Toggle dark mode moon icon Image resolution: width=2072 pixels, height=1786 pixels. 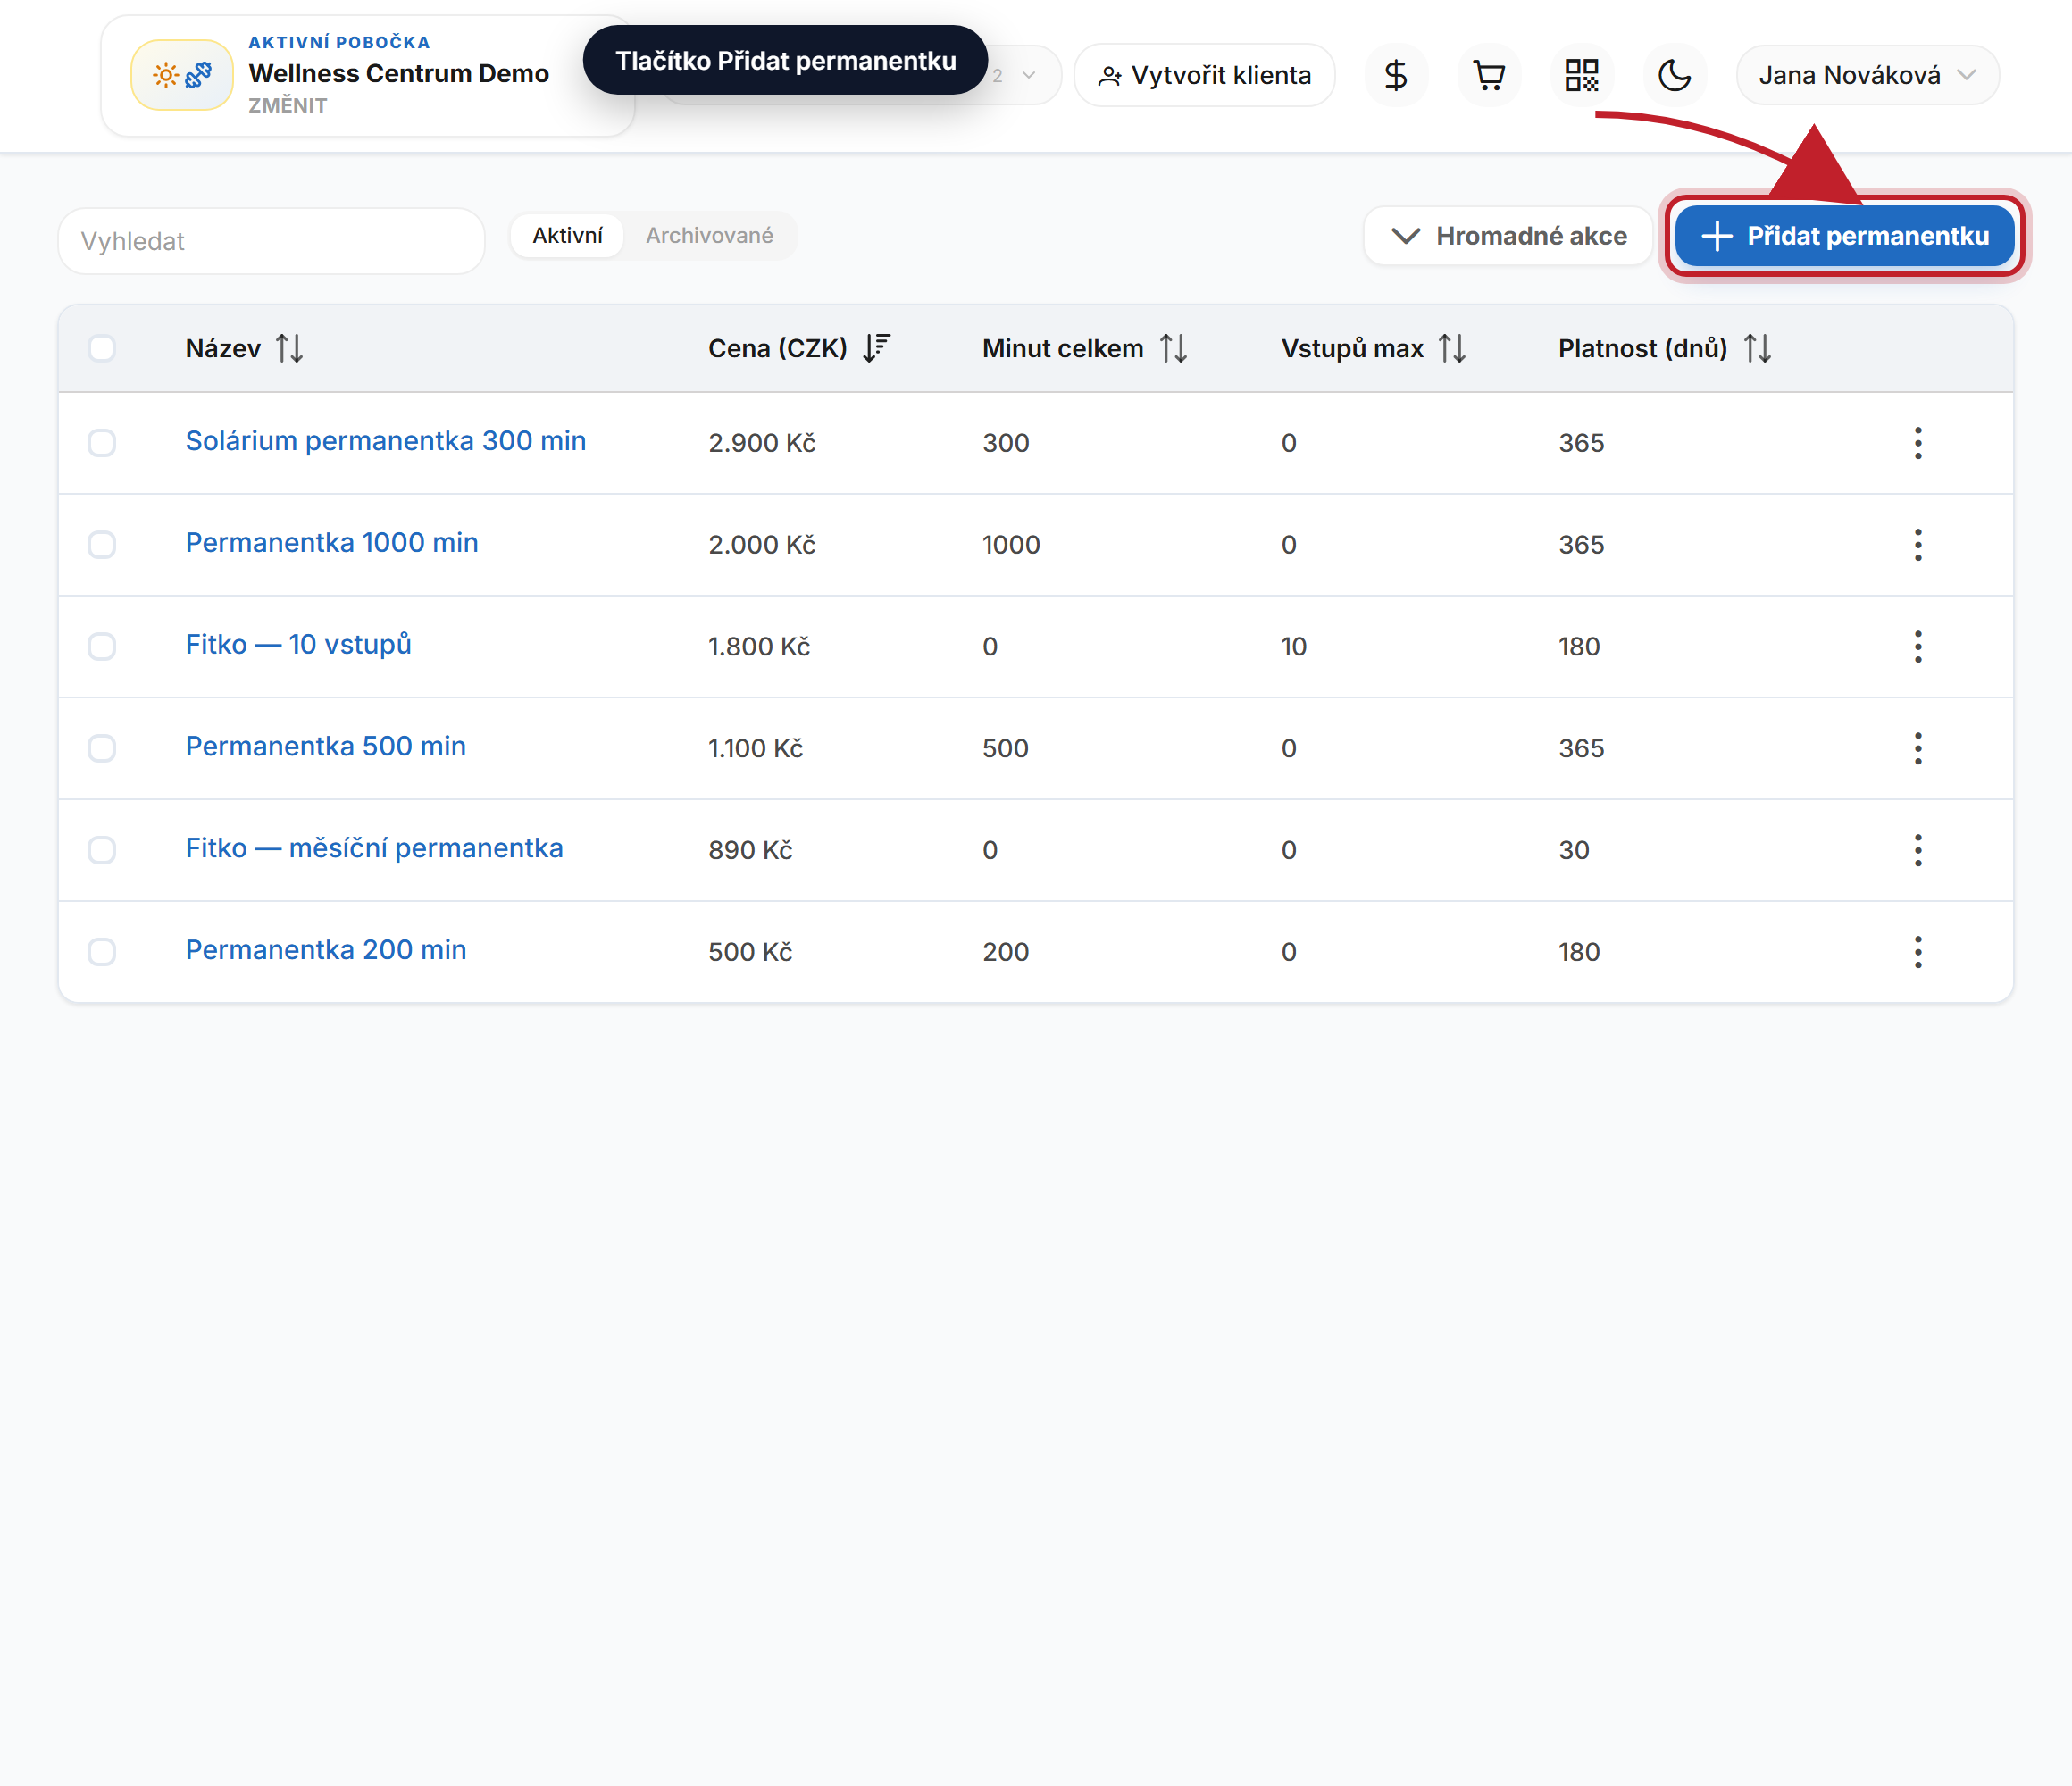tap(1674, 75)
